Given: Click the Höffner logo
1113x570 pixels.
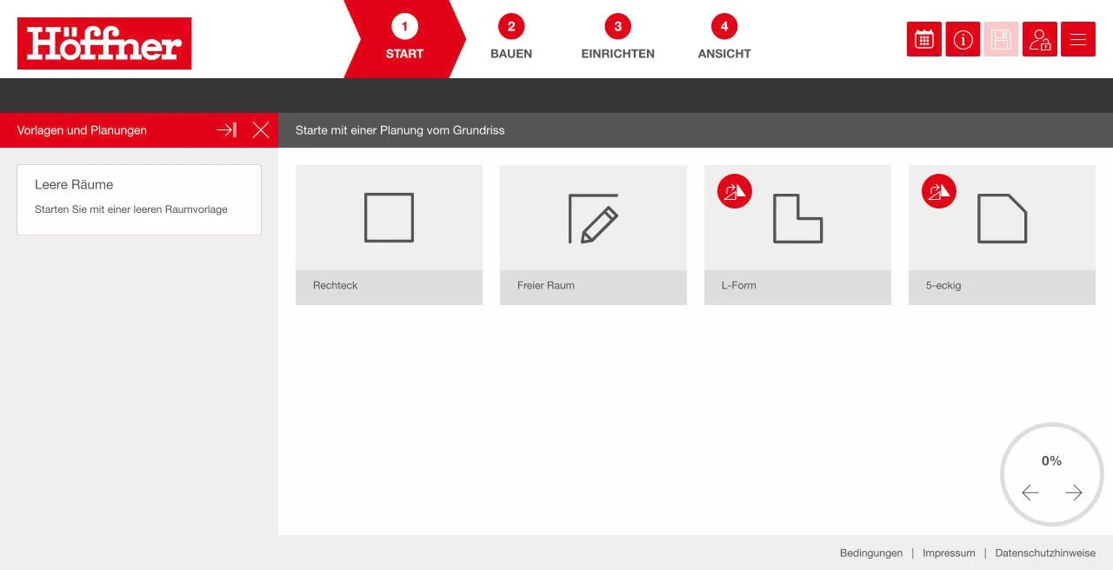Looking at the screenshot, I should [104, 43].
